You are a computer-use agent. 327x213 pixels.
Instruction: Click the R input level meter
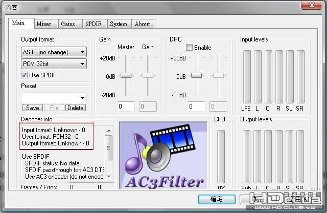279,77
